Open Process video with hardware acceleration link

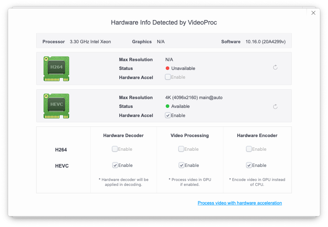[240, 203]
